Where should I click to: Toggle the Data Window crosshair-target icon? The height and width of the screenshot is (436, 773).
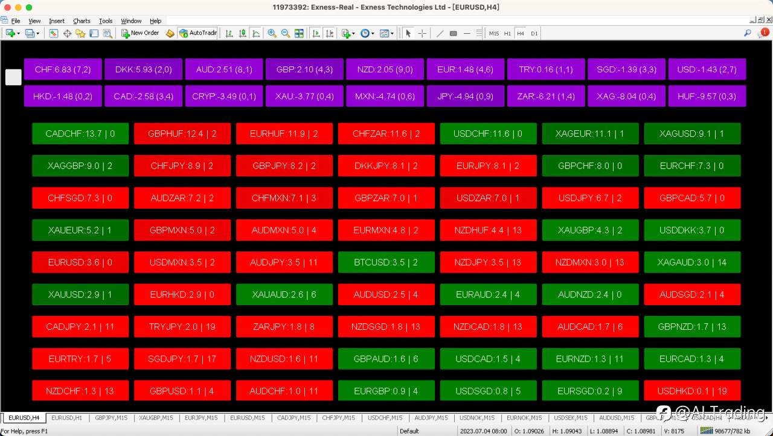tap(67, 33)
